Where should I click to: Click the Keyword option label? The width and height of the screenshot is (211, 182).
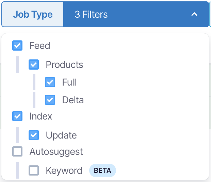[64, 170]
